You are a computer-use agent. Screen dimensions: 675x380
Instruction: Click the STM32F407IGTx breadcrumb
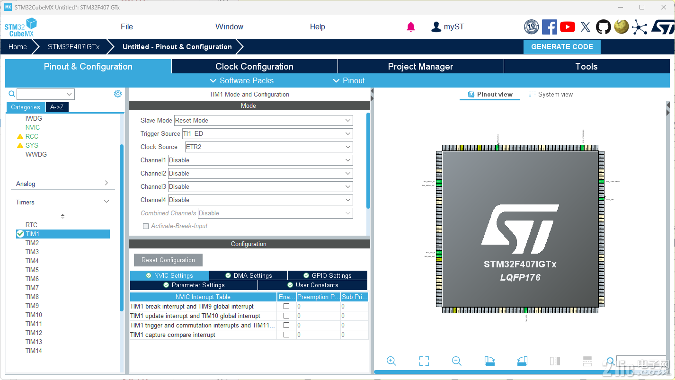coord(74,47)
